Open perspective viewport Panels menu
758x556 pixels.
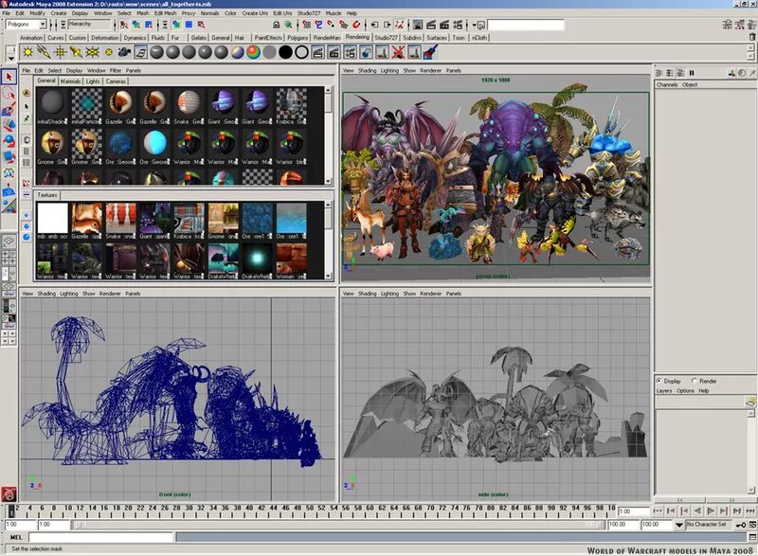point(453,70)
